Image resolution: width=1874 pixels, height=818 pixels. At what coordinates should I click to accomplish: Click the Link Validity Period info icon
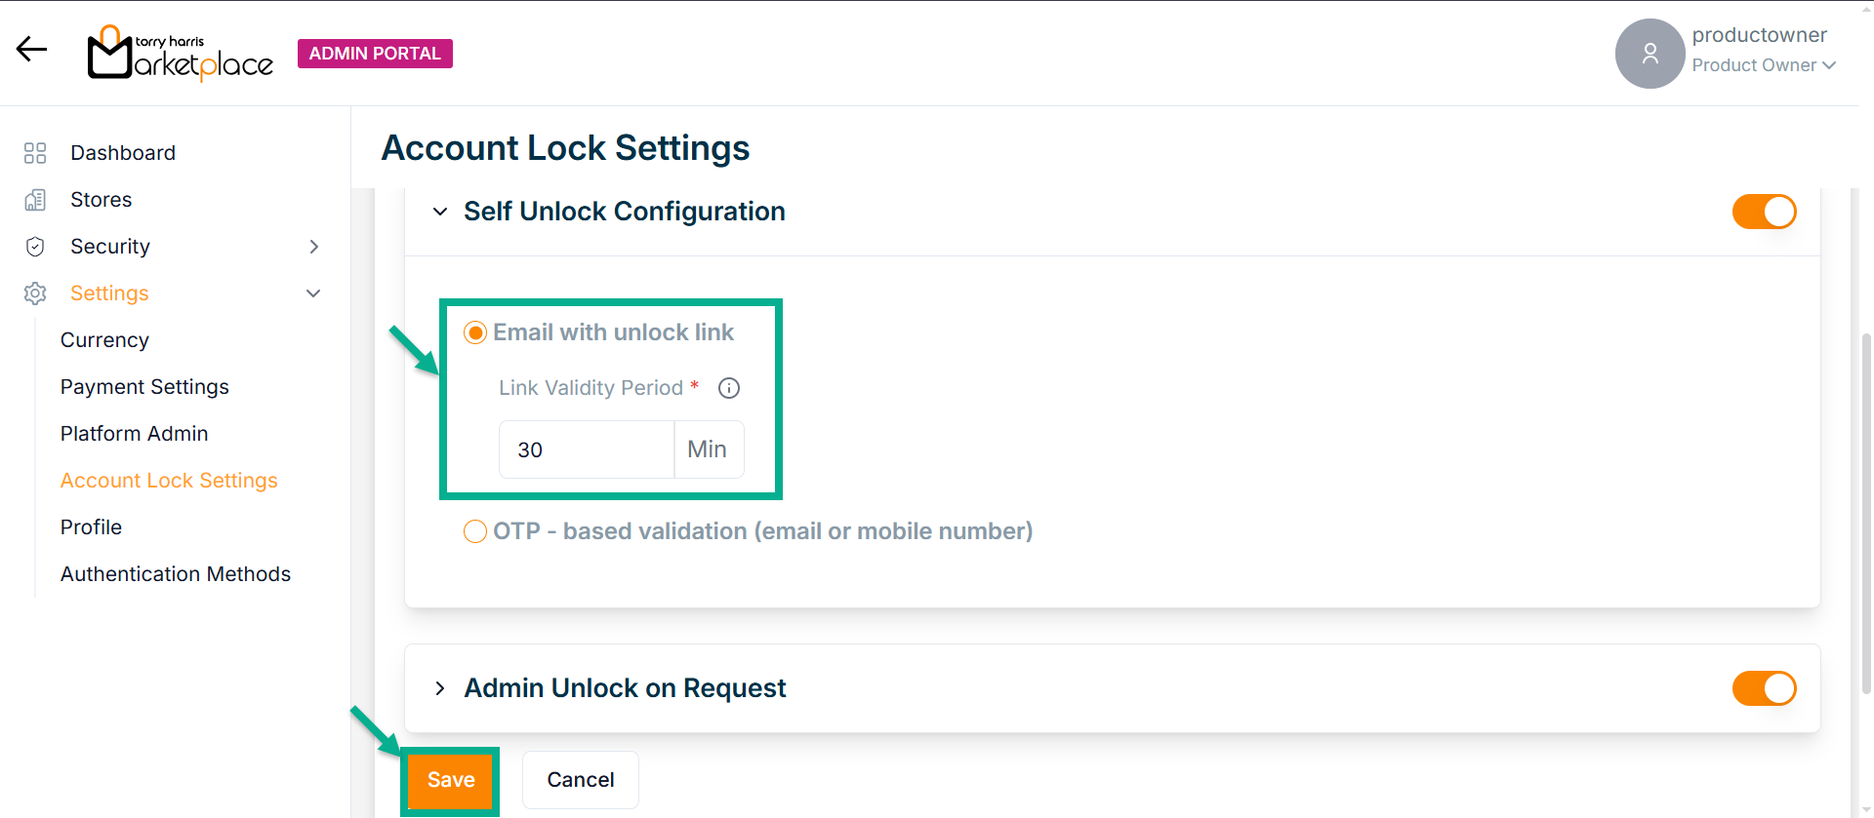(x=729, y=388)
